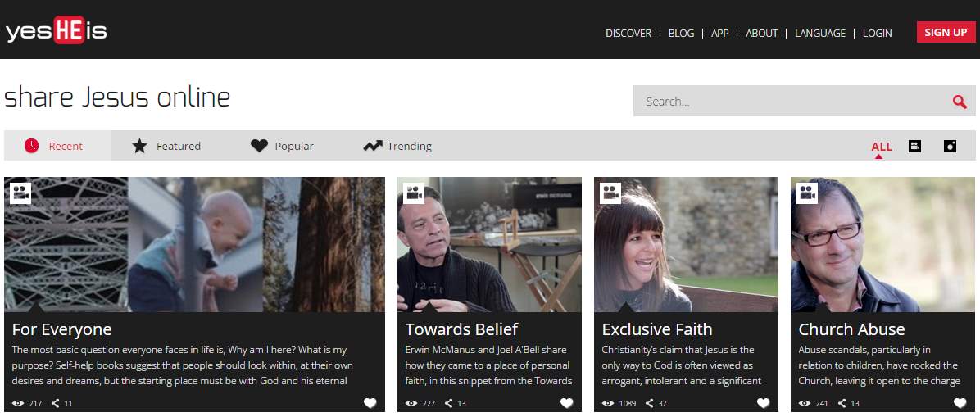Click the 'Abuse scandals, particularly in' description
This screenshot has width=980, height=417.
879,365
